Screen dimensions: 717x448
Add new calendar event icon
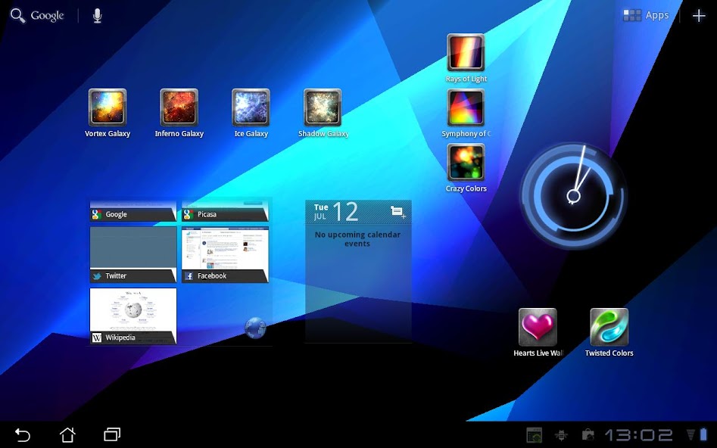coord(397,212)
